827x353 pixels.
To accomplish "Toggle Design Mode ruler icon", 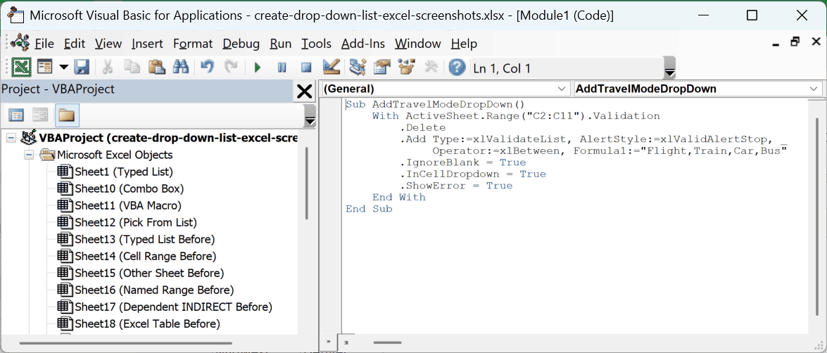I will [332, 68].
